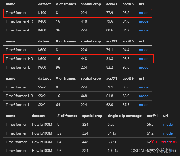
Task: Click the single clip coverage column header
Action: [x=125, y=116]
